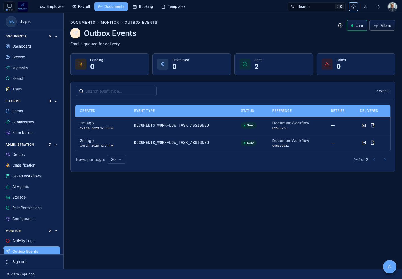Open Browse in sidebar
Screen dimensions: 402x279
coord(32,57)
